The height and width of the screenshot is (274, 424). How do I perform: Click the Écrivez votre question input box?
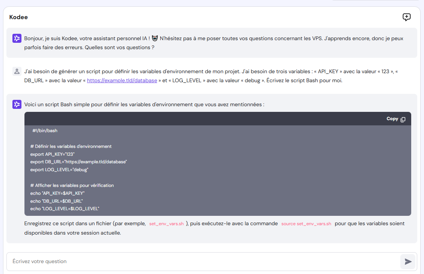tap(211, 261)
